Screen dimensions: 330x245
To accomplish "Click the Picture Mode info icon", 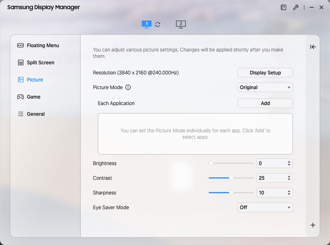I will 128,87.
